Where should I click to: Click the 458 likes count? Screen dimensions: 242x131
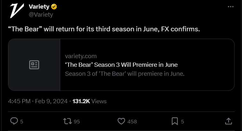(132, 121)
